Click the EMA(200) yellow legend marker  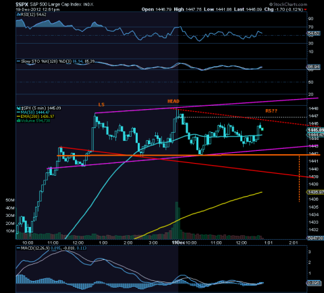pyautogui.click(x=18, y=117)
